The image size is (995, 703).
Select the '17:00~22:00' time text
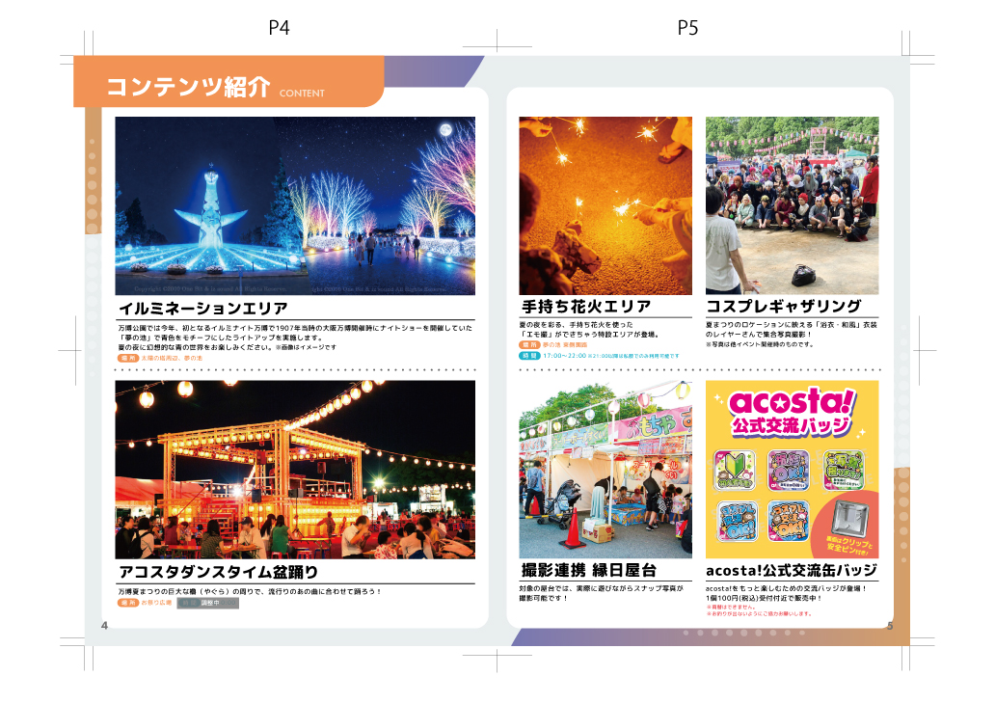point(564,356)
